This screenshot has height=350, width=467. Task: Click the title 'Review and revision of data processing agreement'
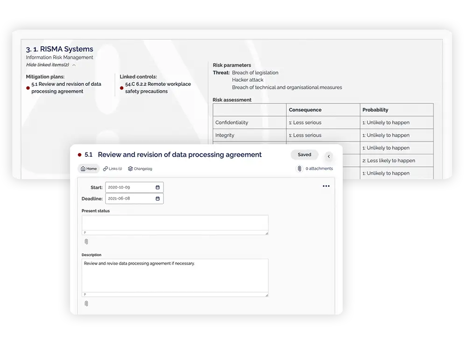[180, 155]
